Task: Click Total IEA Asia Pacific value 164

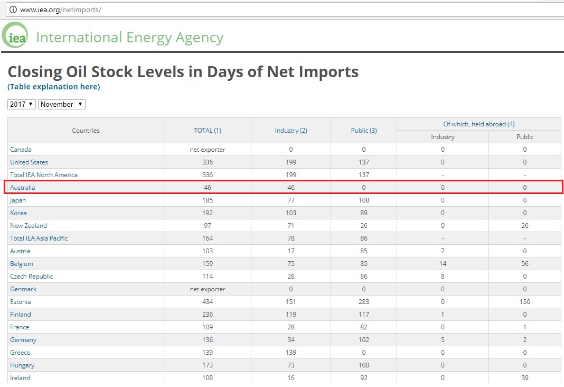Action: (x=208, y=238)
